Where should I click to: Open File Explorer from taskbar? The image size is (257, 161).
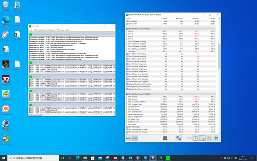(x=85, y=158)
